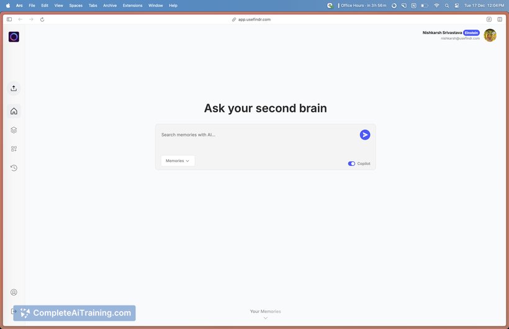509x329 pixels.
Task: Open the Help menu
Action: [173, 6]
